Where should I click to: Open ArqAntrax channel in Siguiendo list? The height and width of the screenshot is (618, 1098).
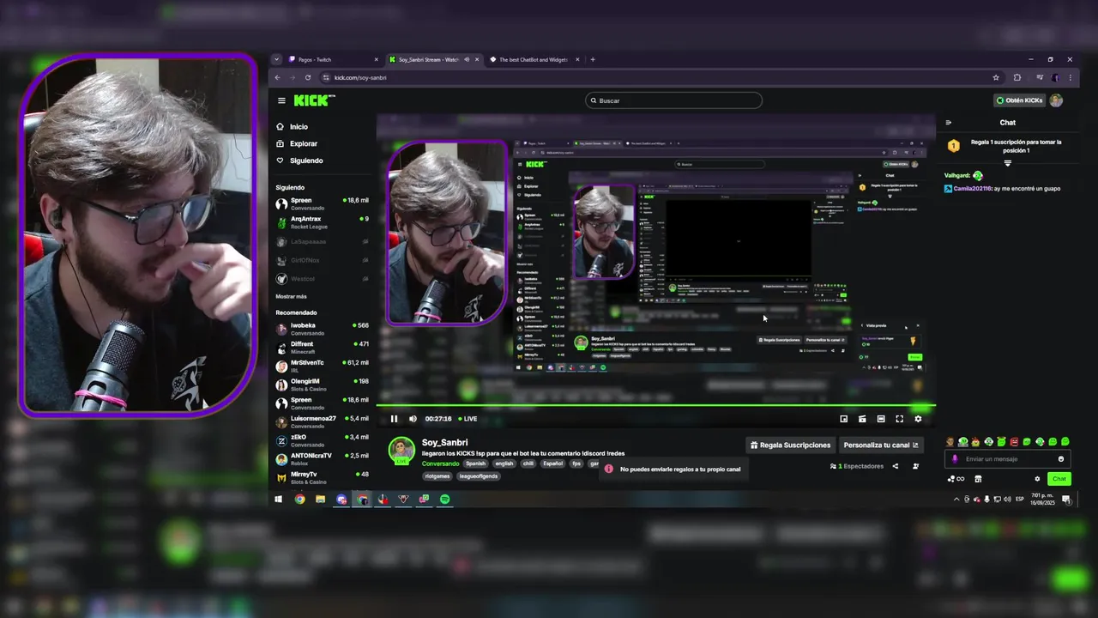tap(322, 222)
